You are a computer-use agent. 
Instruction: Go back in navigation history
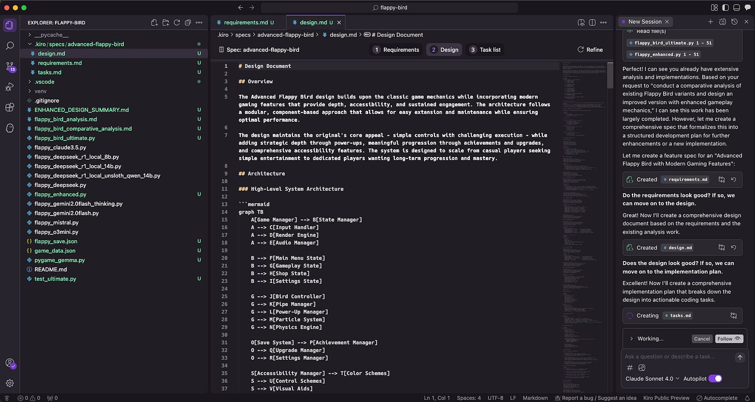(x=240, y=8)
